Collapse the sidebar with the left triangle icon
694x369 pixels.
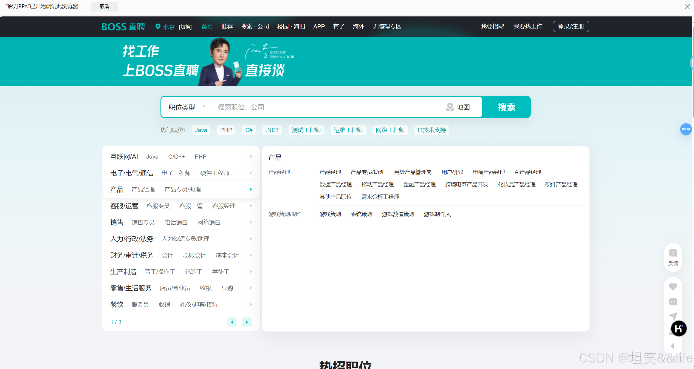coord(673,346)
